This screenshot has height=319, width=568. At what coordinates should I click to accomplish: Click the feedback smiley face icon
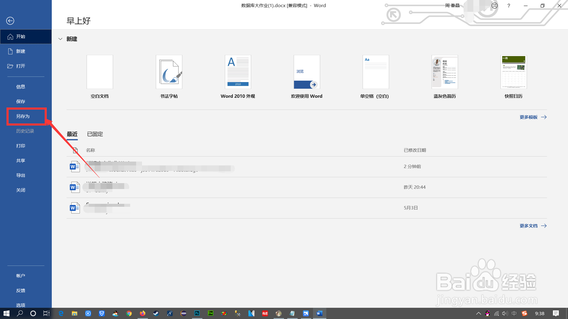tap(494, 6)
